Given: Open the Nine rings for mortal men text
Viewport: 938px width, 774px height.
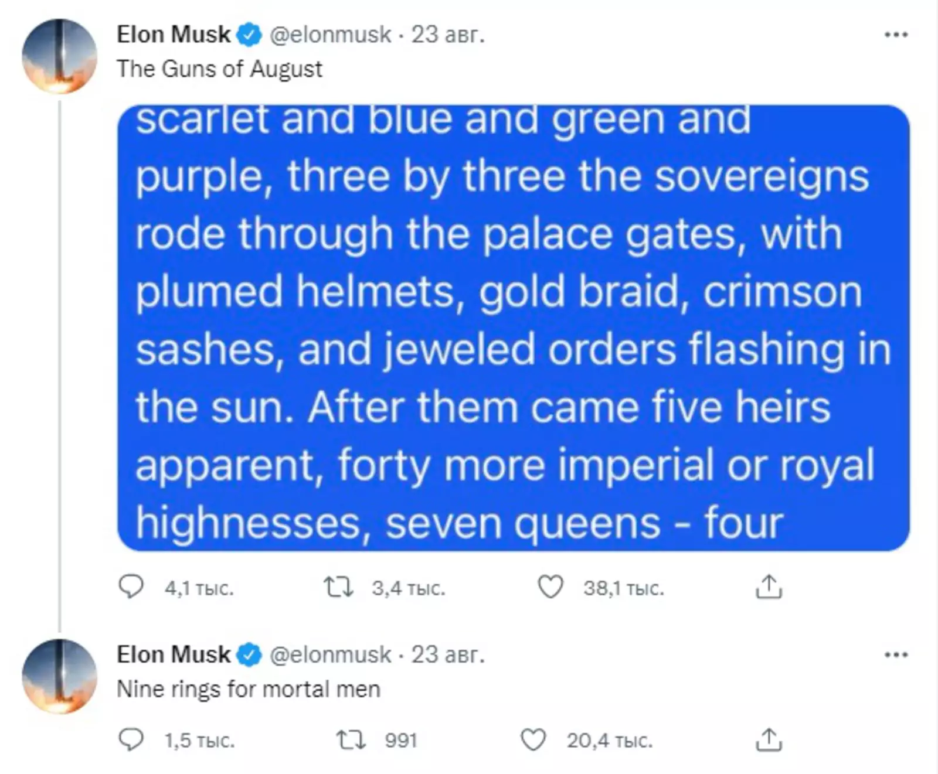Looking at the screenshot, I should [x=249, y=689].
